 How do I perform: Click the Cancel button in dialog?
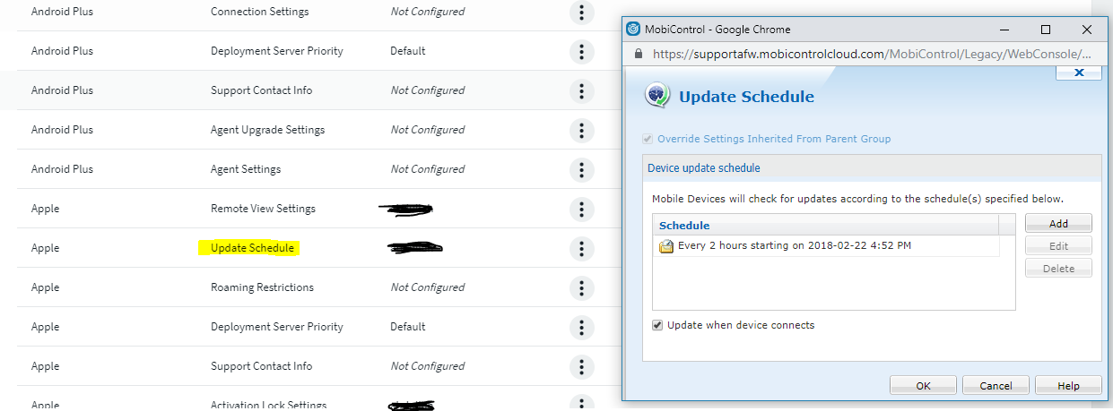996,386
